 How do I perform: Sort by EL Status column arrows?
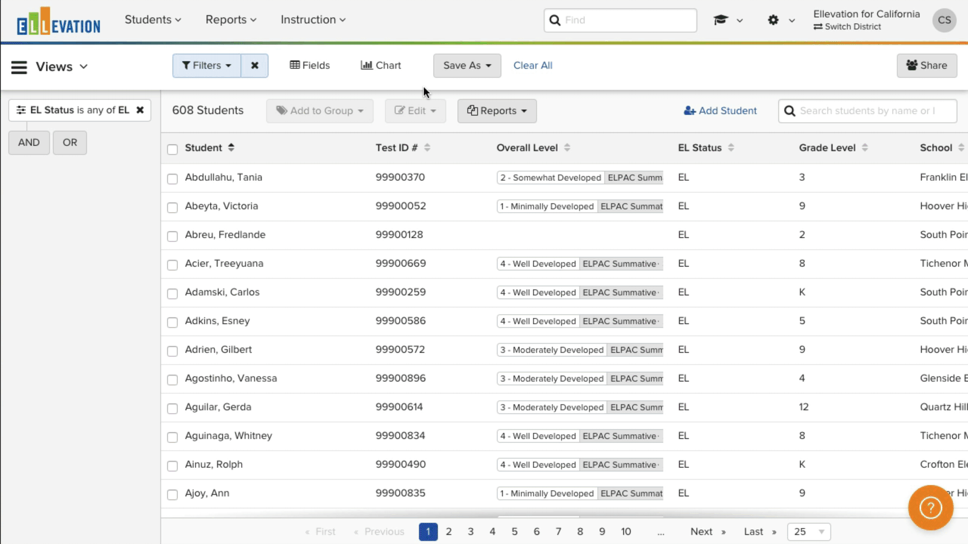pyautogui.click(x=731, y=148)
